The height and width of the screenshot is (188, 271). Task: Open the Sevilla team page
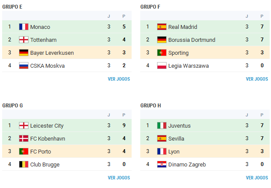coord(176,138)
